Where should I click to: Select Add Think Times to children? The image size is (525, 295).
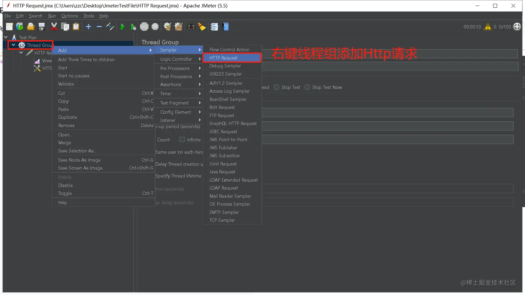[x=103, y=60]
